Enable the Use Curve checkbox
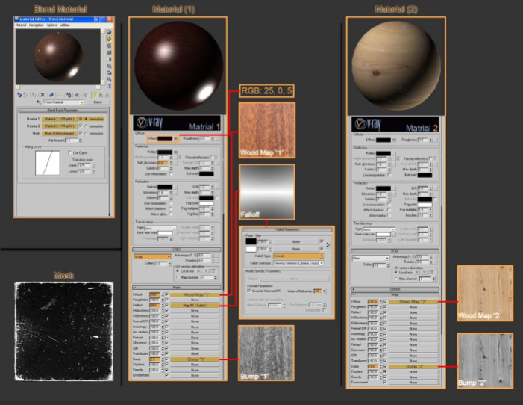This screenshot has height=405, width=523. coord(70,152)
